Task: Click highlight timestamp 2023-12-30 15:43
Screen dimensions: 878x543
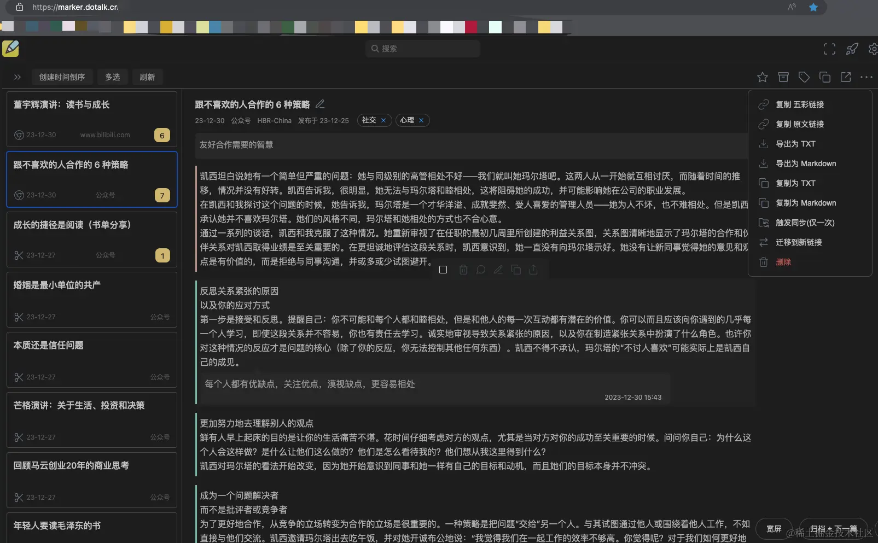Action: (x=633, y=398)
